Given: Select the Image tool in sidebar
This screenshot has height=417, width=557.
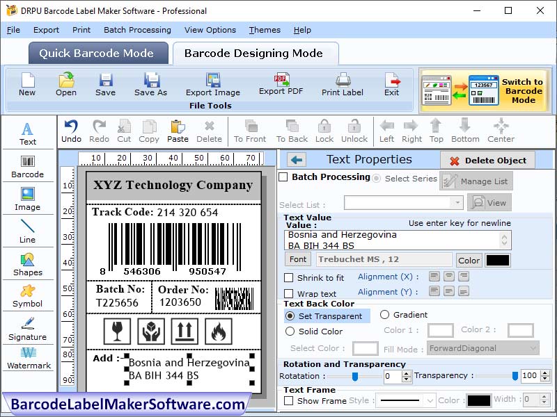Looking at the screenshot, I should click(28, 199).
